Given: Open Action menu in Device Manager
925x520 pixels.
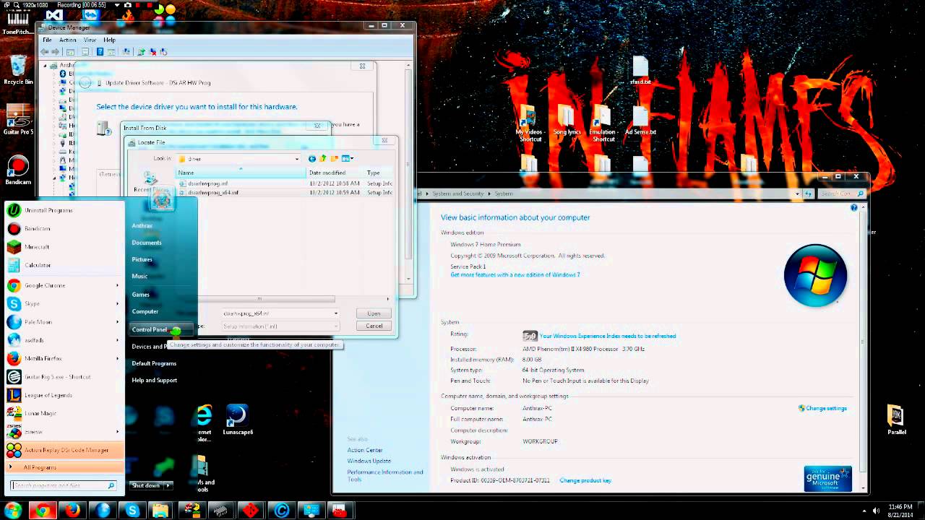Looking at the screenshot, I should point(68,40).
